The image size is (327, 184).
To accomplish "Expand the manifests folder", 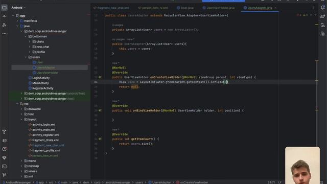I will point(17,21).
